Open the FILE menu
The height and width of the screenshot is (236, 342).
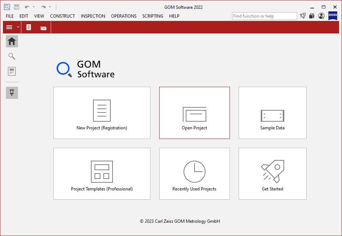tap(10, 16)
